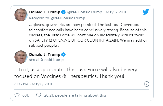
Task: Open Donald J. Trump name in main tweet
Action: click(44, 55)
